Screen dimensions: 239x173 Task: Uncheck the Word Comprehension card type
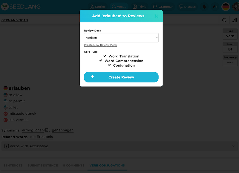tap(101, 60)
